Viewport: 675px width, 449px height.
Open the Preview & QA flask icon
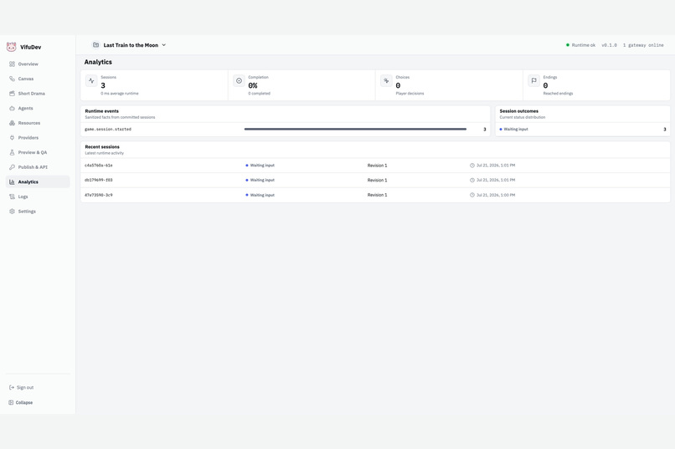tap(12, 152)
